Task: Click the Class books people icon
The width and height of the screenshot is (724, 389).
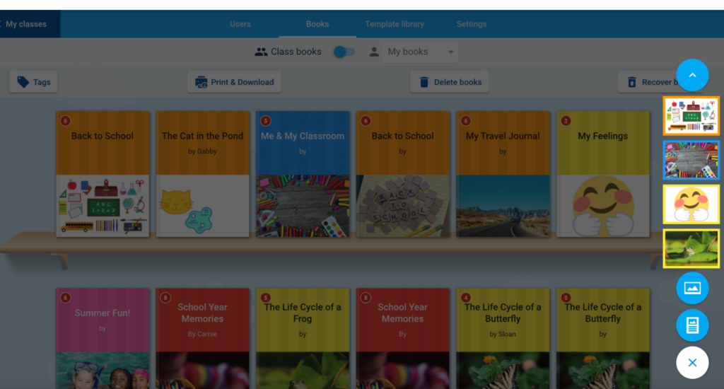Action: pyautogui.click(x=261, y=52)
